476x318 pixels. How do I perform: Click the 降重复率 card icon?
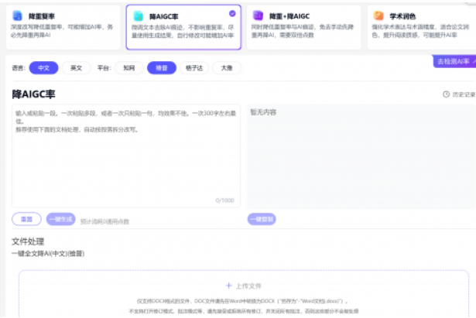(19, 15)
